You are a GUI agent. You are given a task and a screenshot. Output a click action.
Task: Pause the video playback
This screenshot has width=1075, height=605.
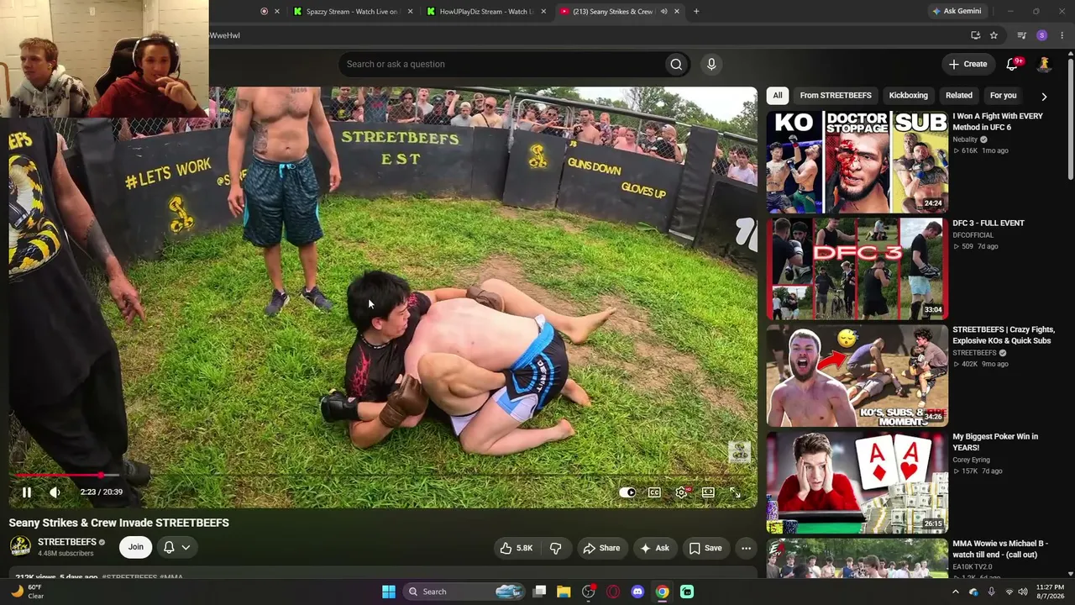[26, 492]
